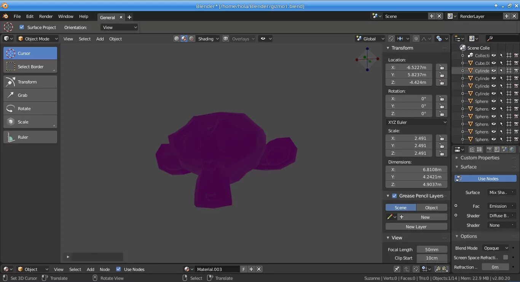The image size is (520, 282).
Task: Lock the Scale Z value
Action: coord(441,153)
